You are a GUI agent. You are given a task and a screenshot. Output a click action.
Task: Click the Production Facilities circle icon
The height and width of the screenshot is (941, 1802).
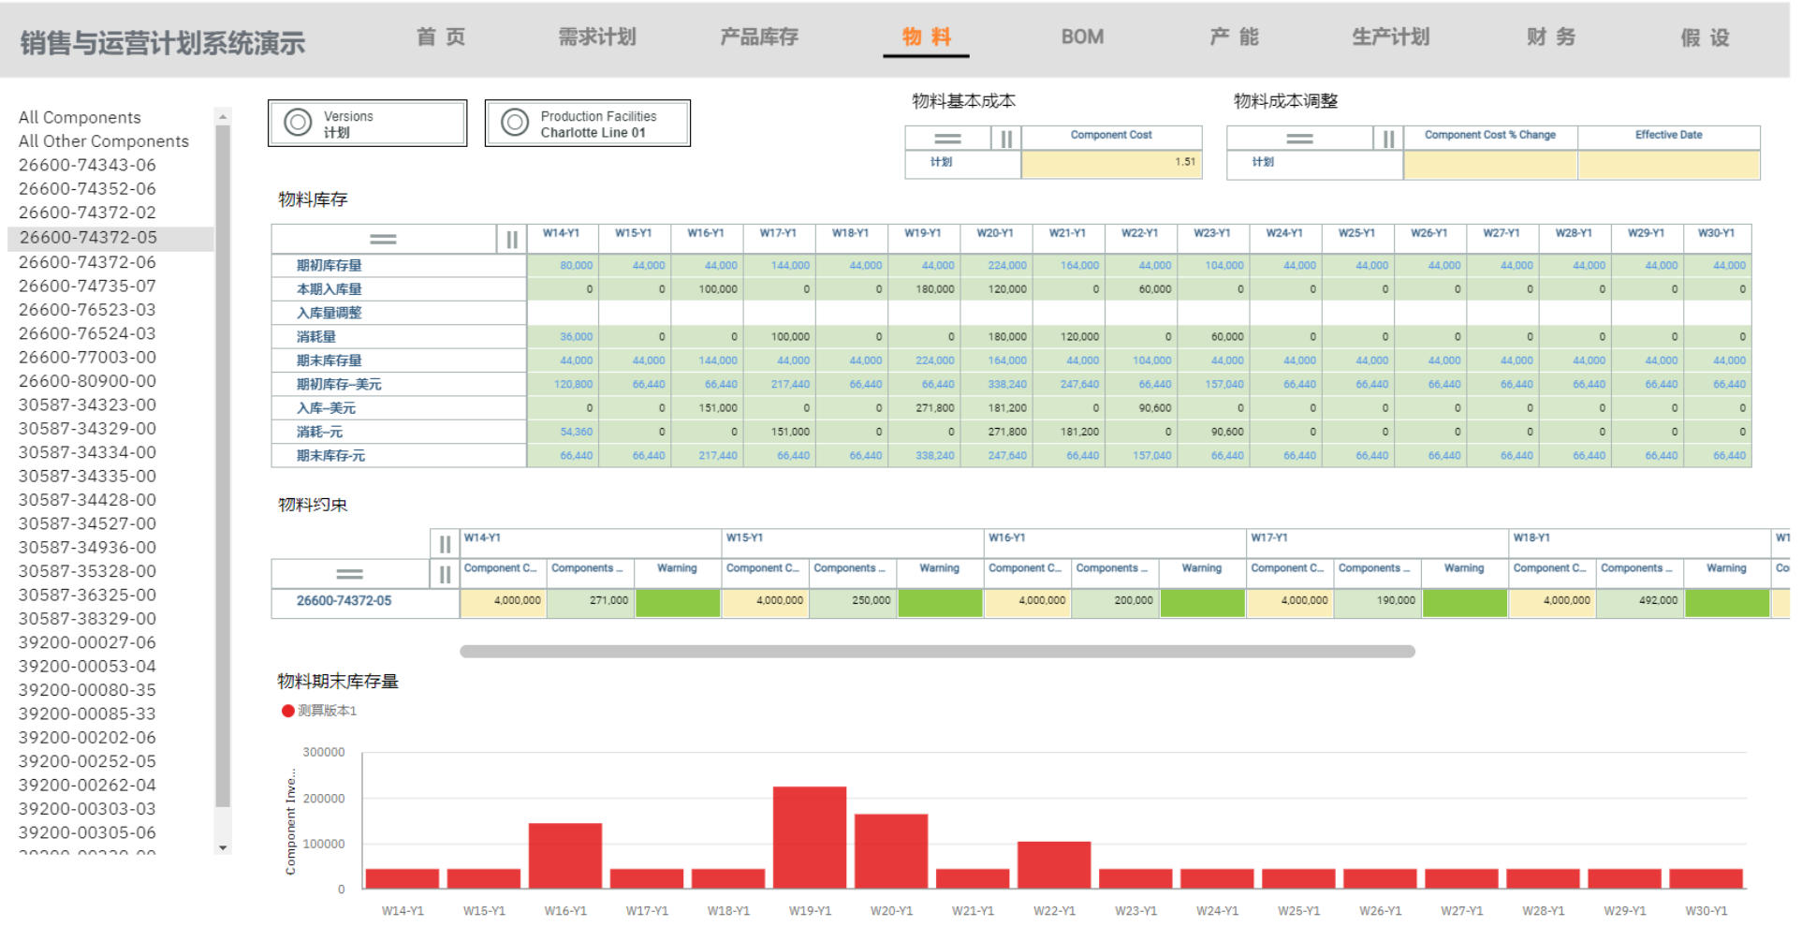click(515, 123)
